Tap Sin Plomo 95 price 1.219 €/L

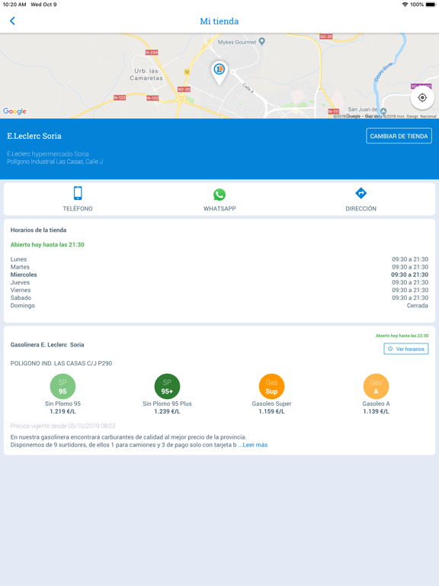click(62, 411)
